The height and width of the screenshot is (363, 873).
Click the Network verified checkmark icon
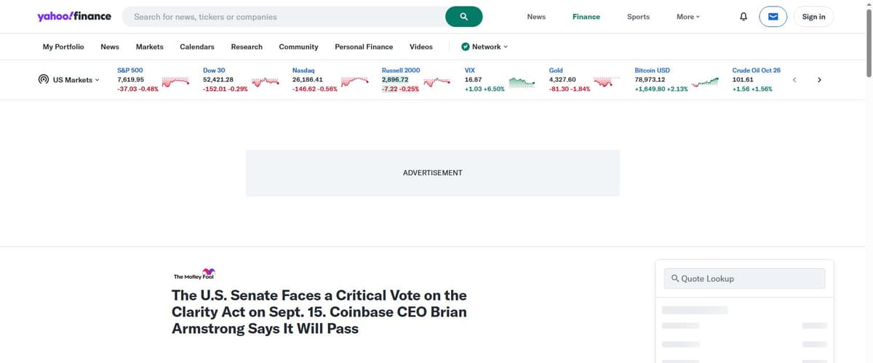click(465, 46)
